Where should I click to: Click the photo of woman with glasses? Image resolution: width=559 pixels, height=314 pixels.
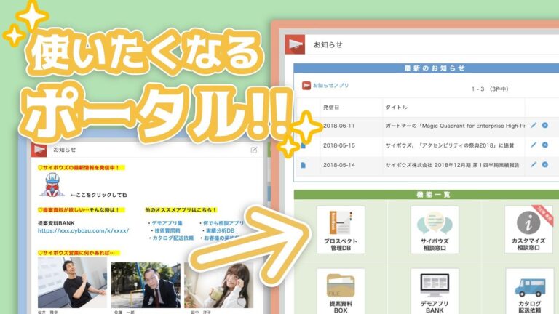click(x=219, y=285)
